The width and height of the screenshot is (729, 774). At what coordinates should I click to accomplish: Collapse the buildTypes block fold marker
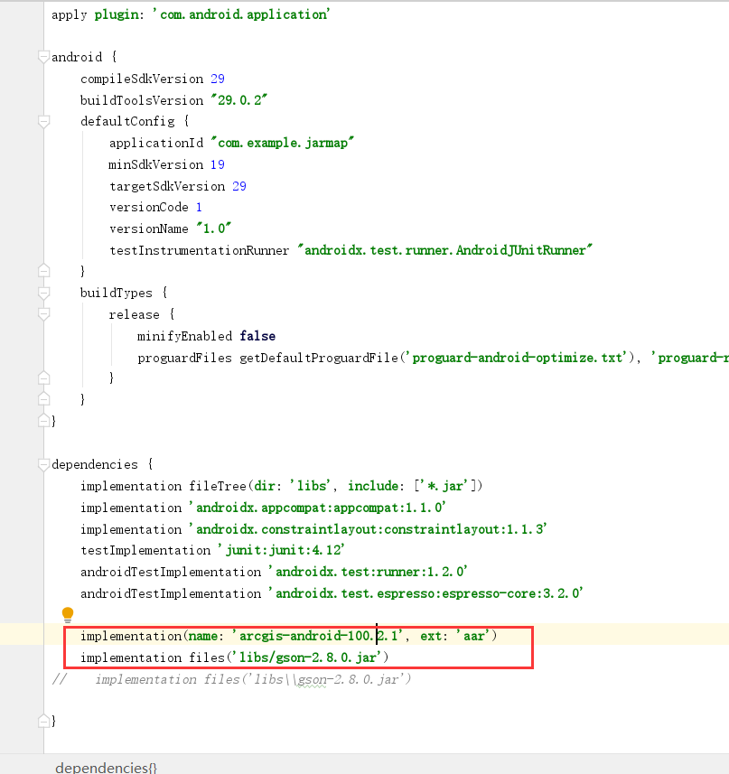(x=44, y=294)
